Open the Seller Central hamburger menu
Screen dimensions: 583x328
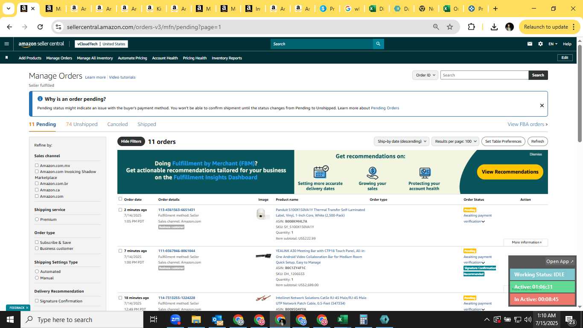(x=6, y=44)
